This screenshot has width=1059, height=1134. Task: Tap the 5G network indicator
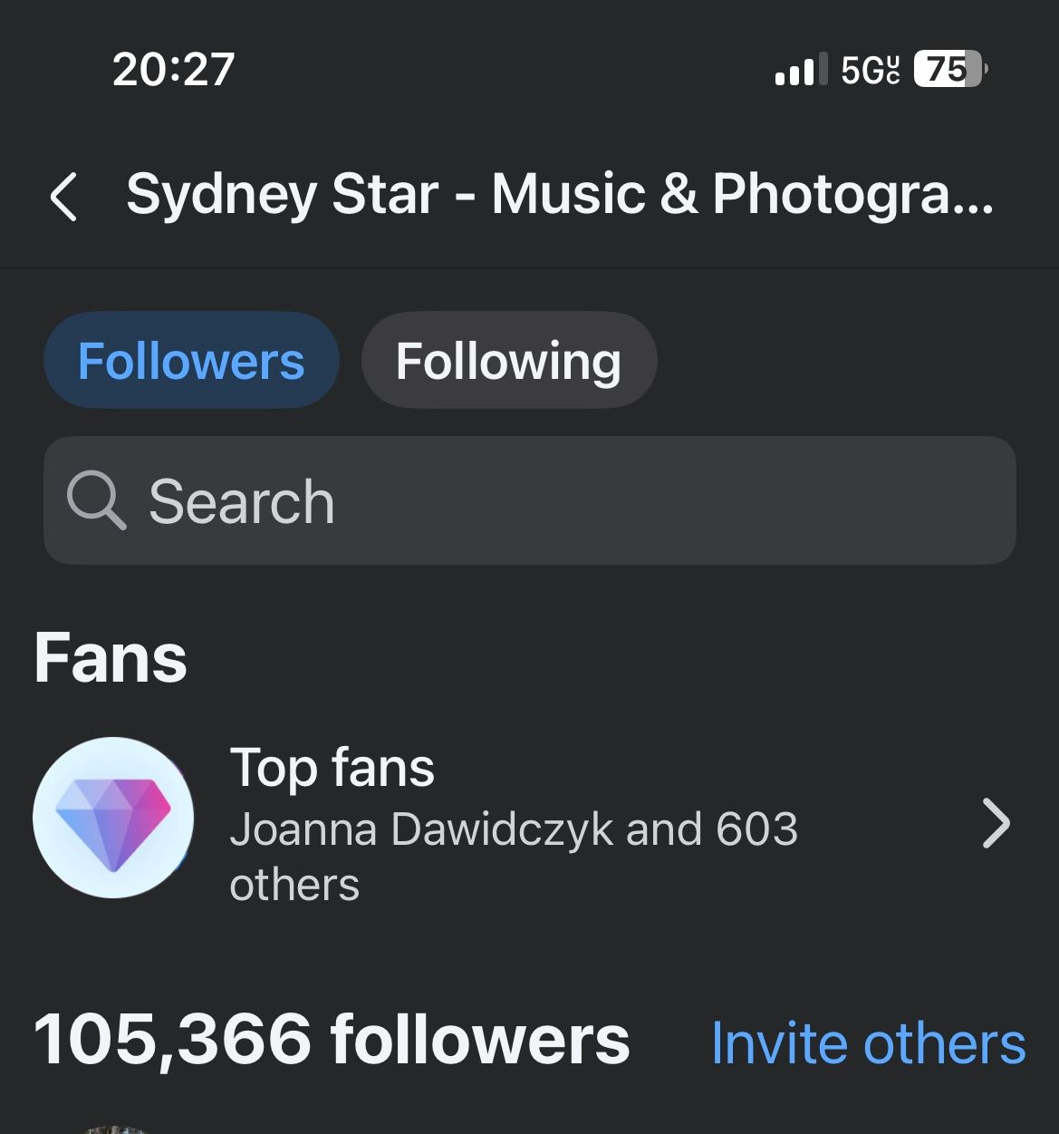[861, 70]
